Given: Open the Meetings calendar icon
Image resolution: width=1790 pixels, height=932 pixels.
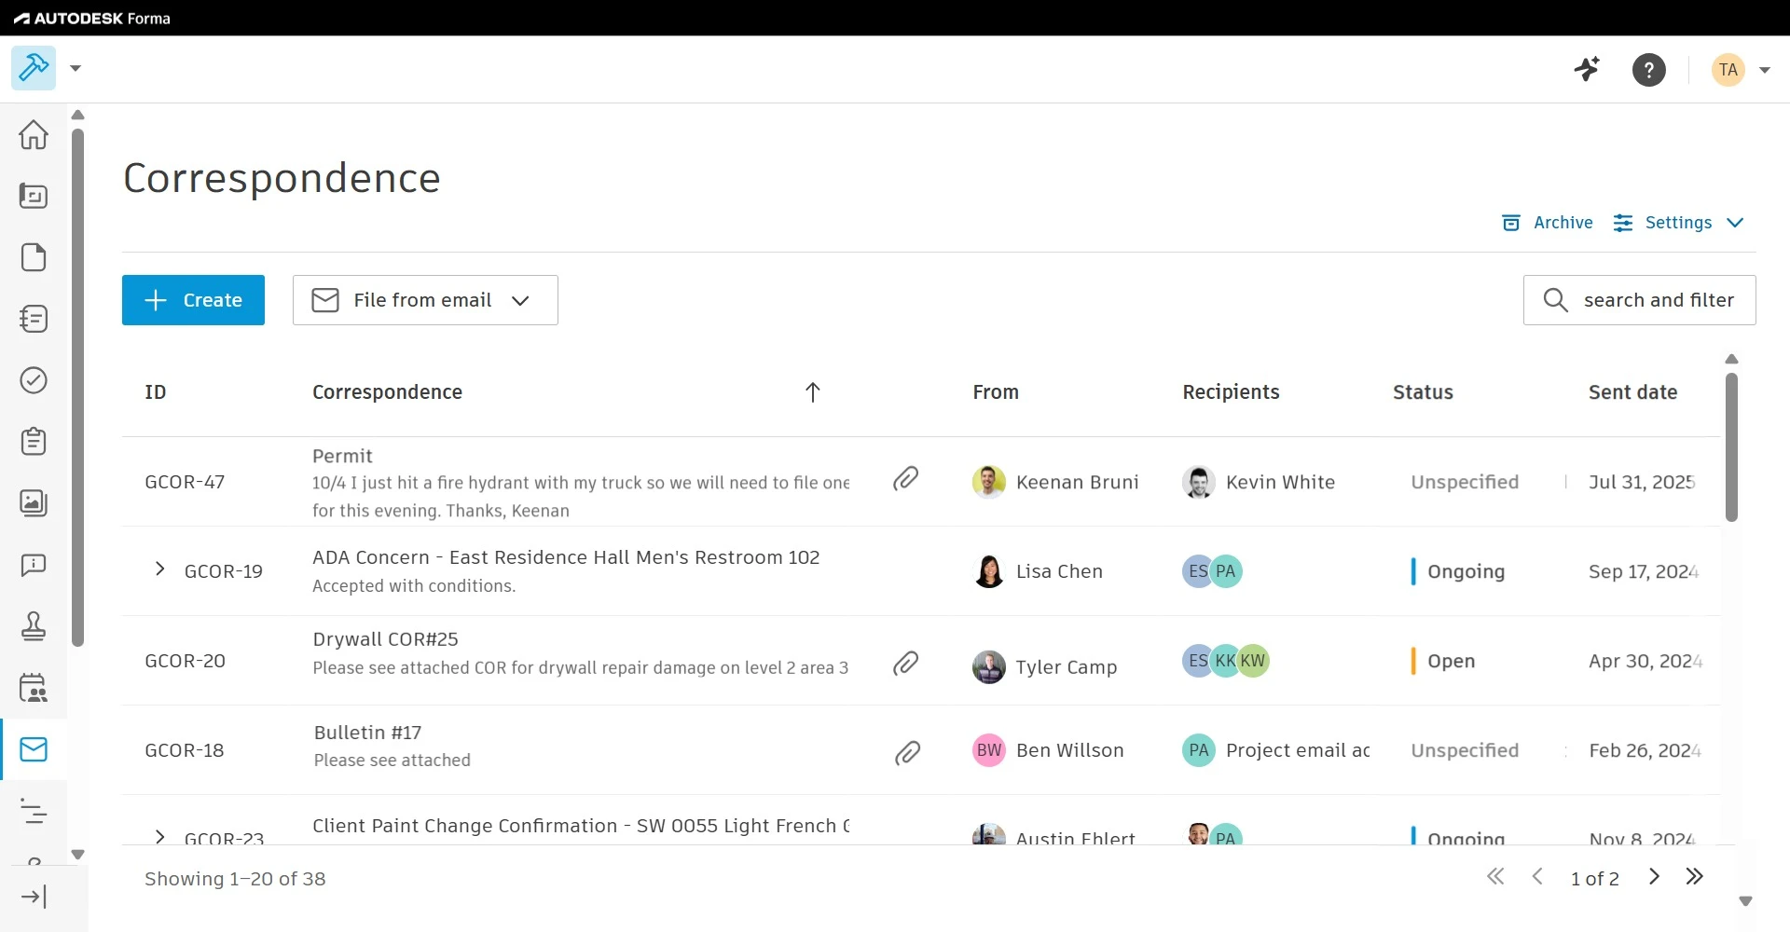Looking at the screenshot, I should (34, 688).
